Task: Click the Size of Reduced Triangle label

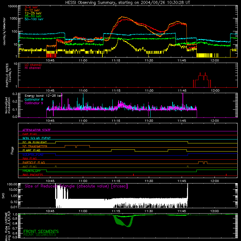Action: pos(76,186)
